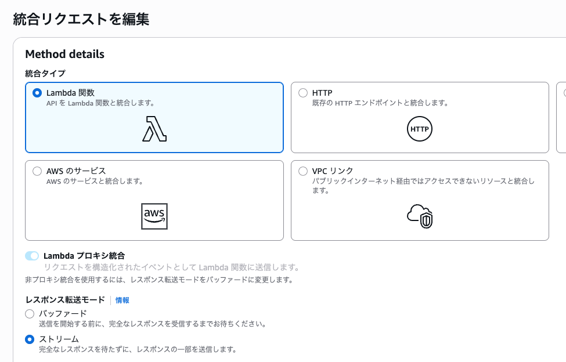Image resolution: width=566 pixels, height=362 pixels.
Task: Click the VPC リンク description about パブリックインターネット
Action: point(423,186)
